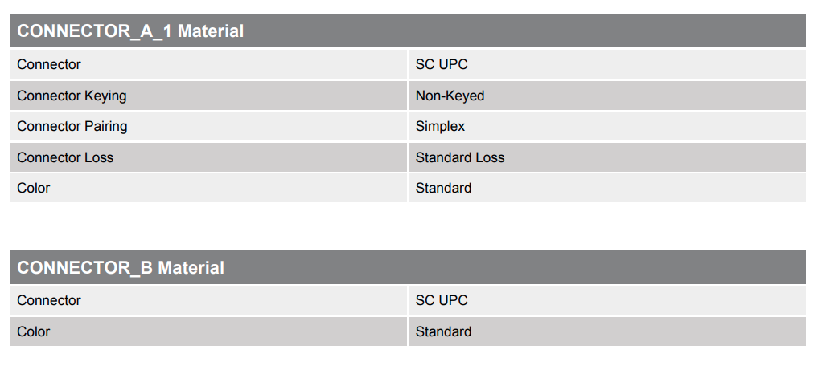Select the Standard color value under CONNECTOR_A_1
The height and width of the screenshot is (366, 818).
[x=443, y=188]
